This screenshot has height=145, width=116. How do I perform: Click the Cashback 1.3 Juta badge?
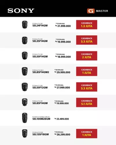87,25
